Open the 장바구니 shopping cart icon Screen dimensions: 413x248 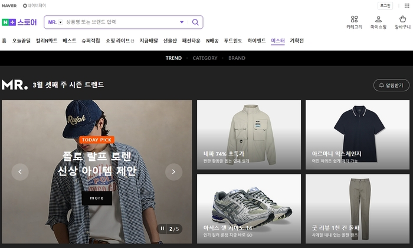[402, 19]
